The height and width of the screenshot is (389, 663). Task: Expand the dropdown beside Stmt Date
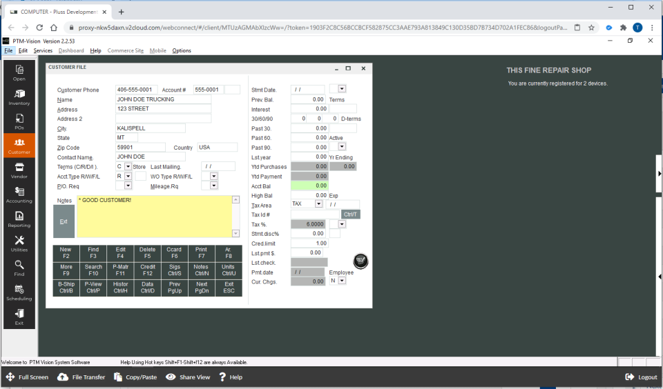pos(342,89)
